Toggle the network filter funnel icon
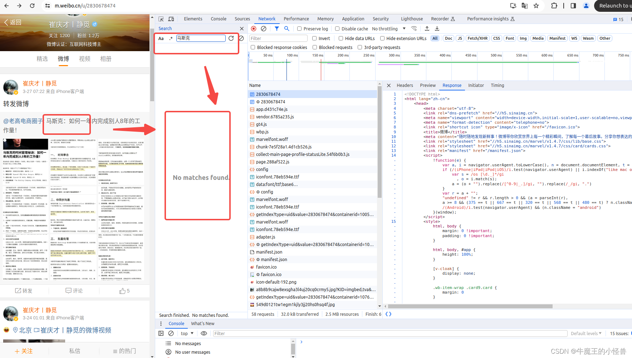 pos(277,29)
